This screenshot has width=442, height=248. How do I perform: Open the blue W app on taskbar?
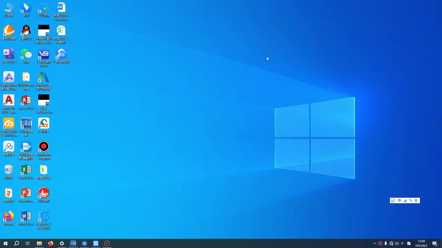coord(85,244)
